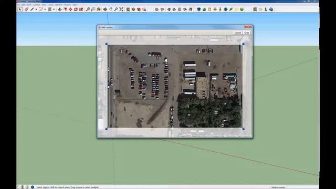Click Grab in Add Location dialog
This screenshot has height=189, width=336.
tap(247, 33)
